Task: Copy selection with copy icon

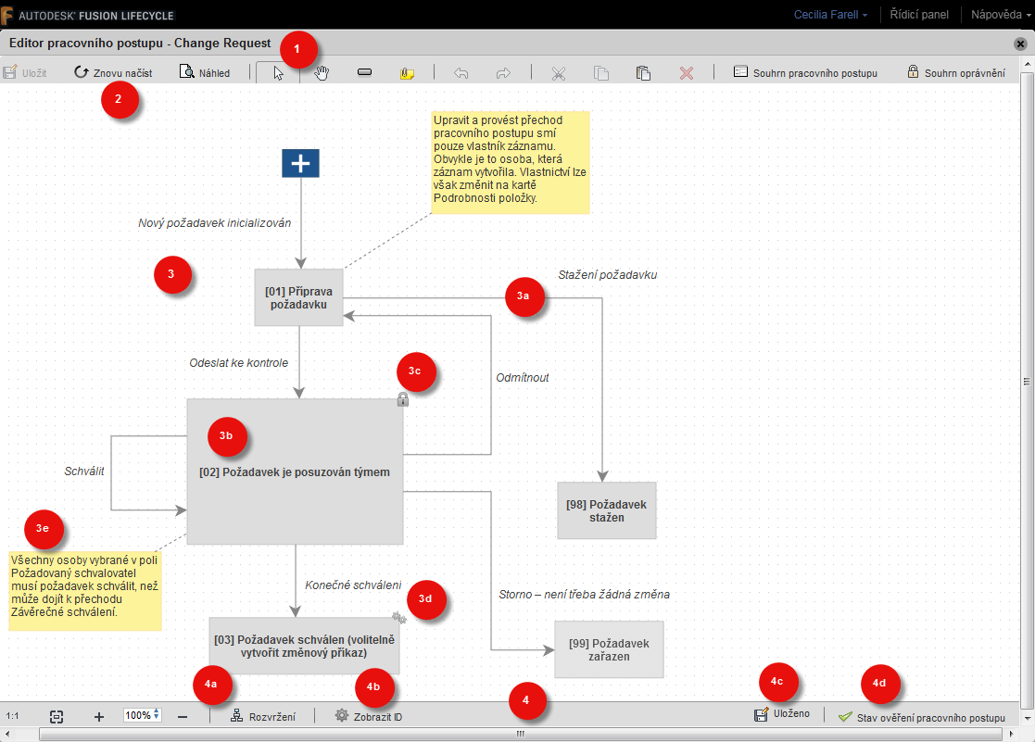Action: (601, 73)
